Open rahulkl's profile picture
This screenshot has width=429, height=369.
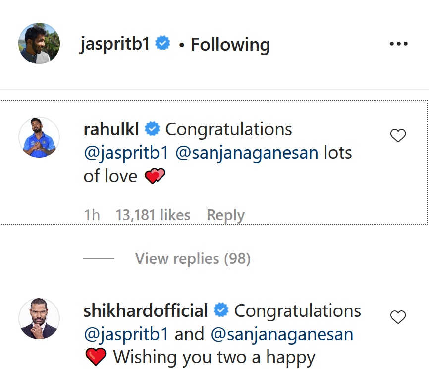pyautogui.click(x=39, y=137)
